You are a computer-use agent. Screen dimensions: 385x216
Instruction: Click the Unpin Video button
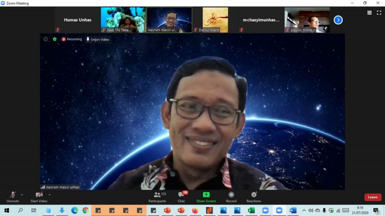98,39
